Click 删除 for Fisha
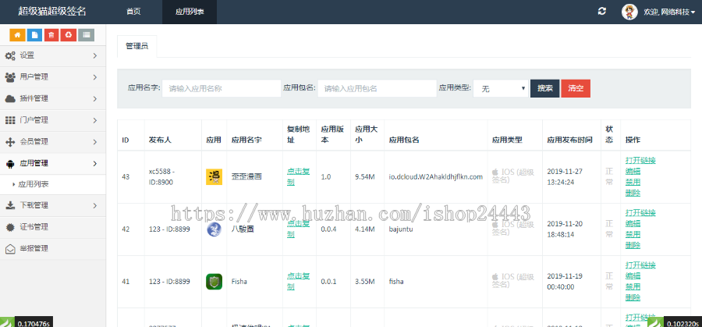Screen dimensions: 702x327 [633, 298]
